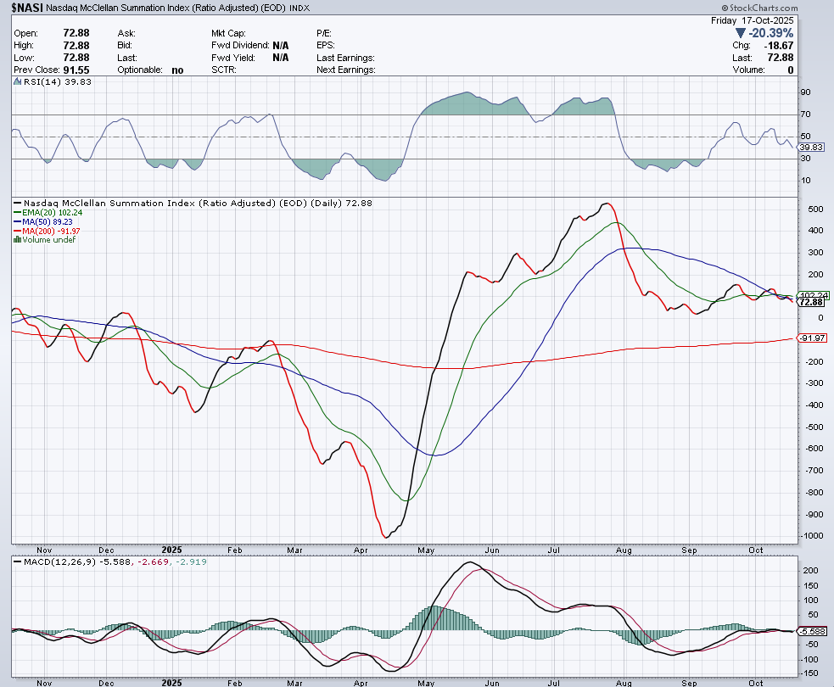This screenshot has width=834, height=687.
Task: Click the 39.83 RSI value tag on axis
Action: coord(811,148)
